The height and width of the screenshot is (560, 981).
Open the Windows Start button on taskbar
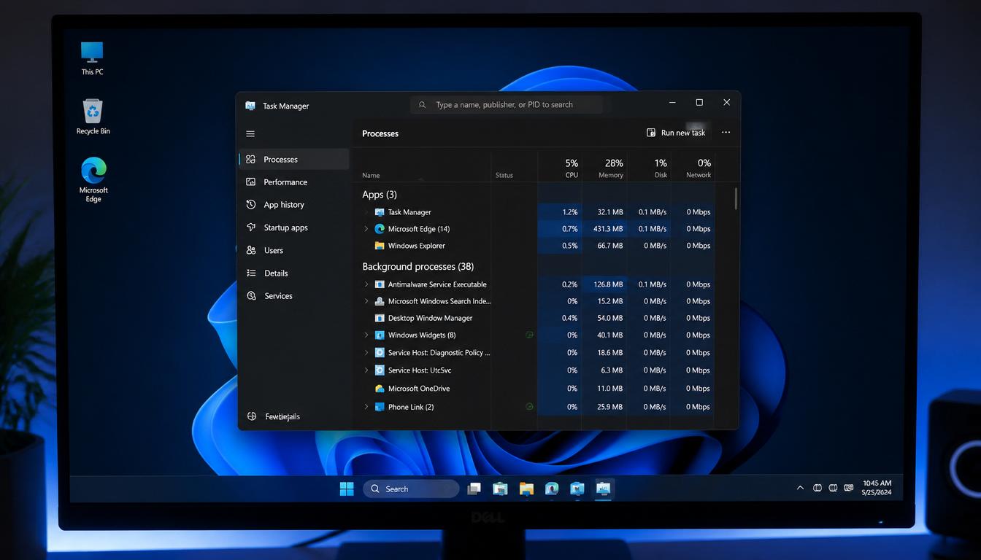347,489
